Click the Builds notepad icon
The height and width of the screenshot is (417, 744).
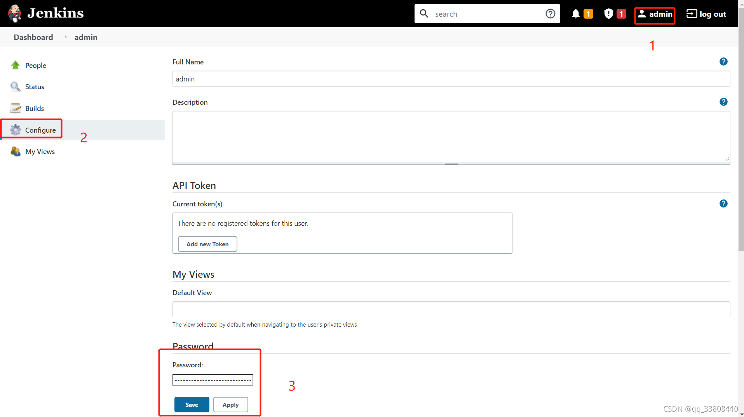coord(16,108)
